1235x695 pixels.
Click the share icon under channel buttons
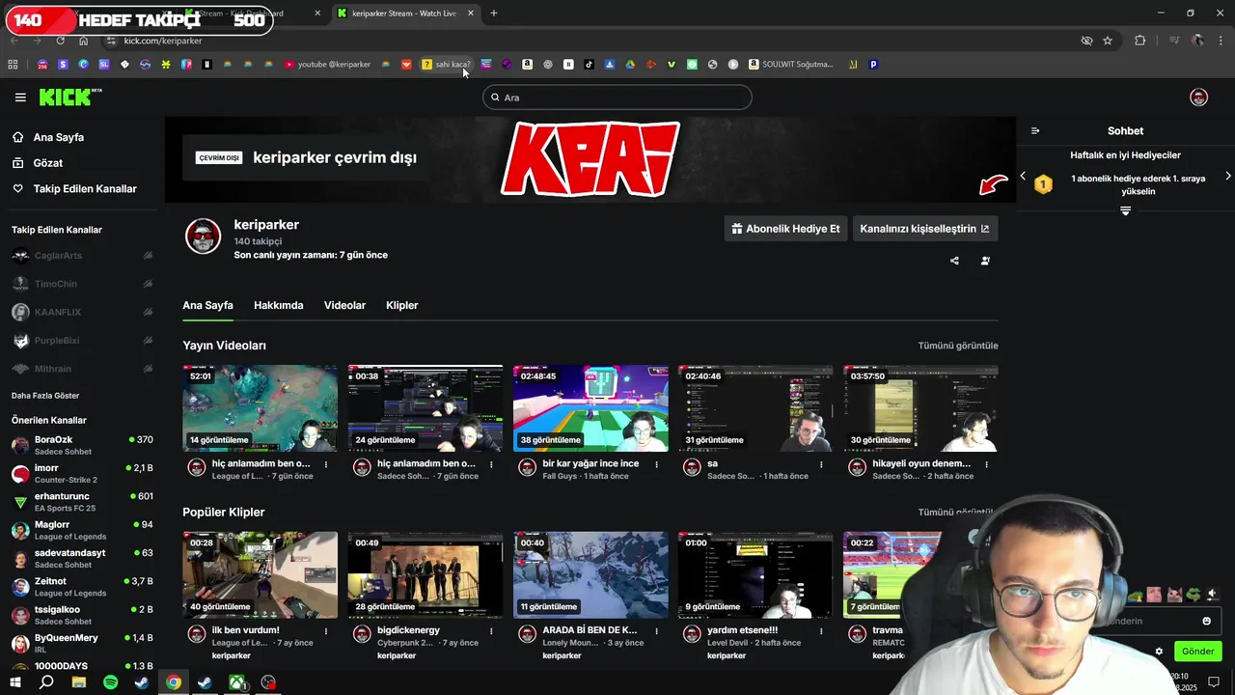click(954, 261)
